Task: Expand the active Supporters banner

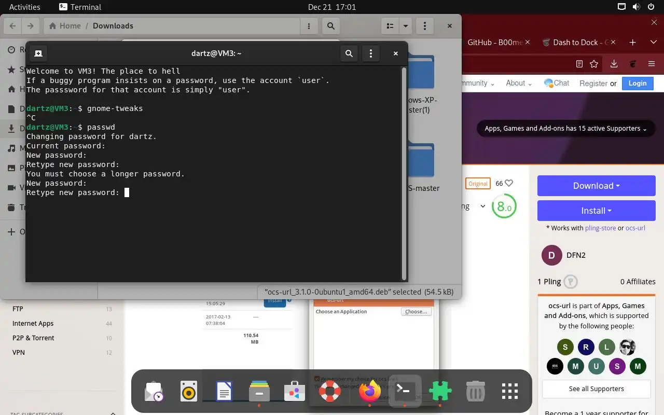Action: click(x=566, y=129)
